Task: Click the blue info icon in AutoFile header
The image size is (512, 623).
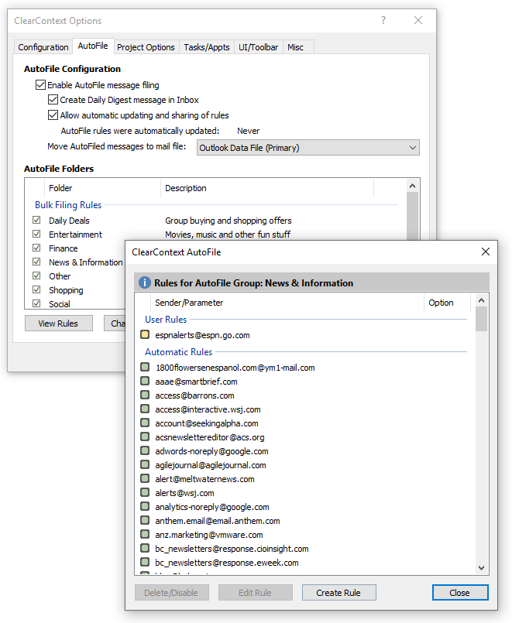Action: [x=145, y=282]
